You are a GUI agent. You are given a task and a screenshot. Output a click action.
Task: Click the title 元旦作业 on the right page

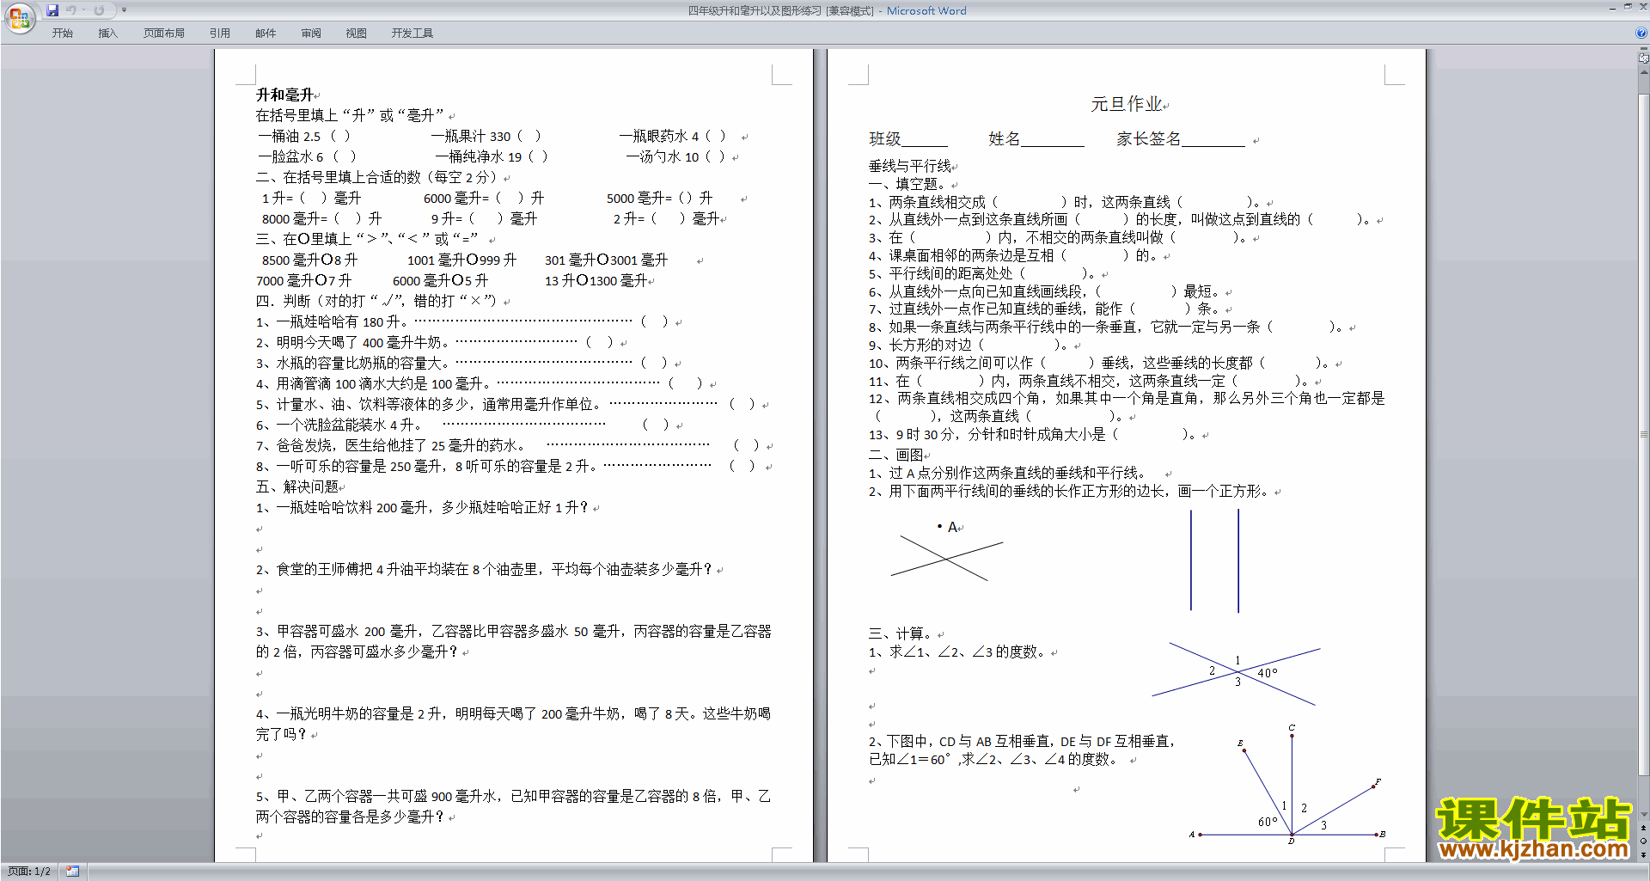(x=1127, y=104)
